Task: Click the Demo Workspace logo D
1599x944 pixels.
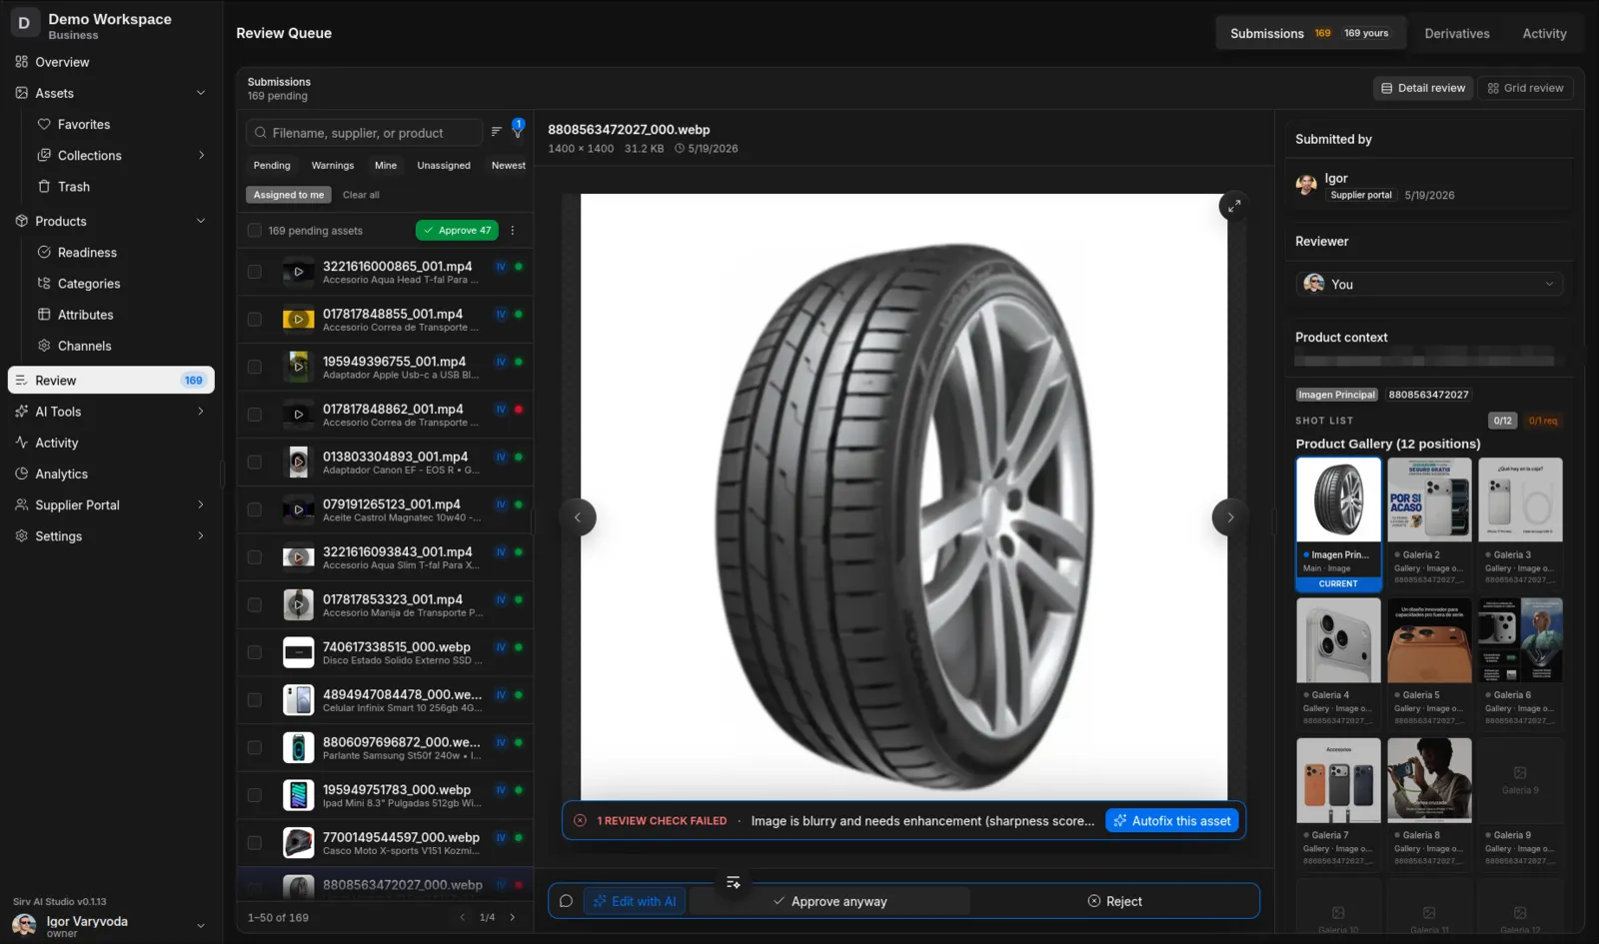Action: [24, 23]
